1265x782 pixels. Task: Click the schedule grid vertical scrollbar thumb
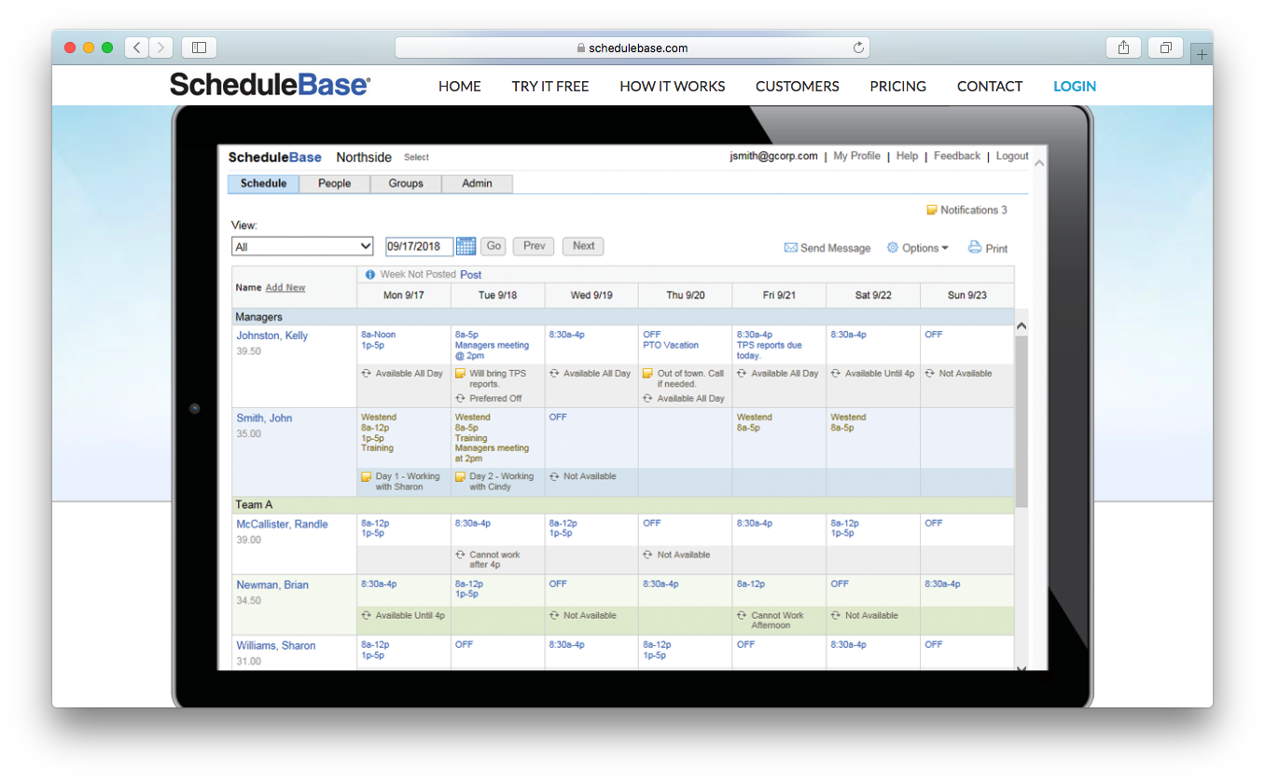coord(1021,421)
